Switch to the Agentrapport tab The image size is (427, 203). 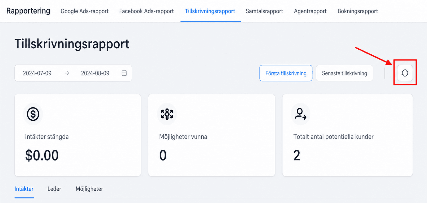pos(310,11)
